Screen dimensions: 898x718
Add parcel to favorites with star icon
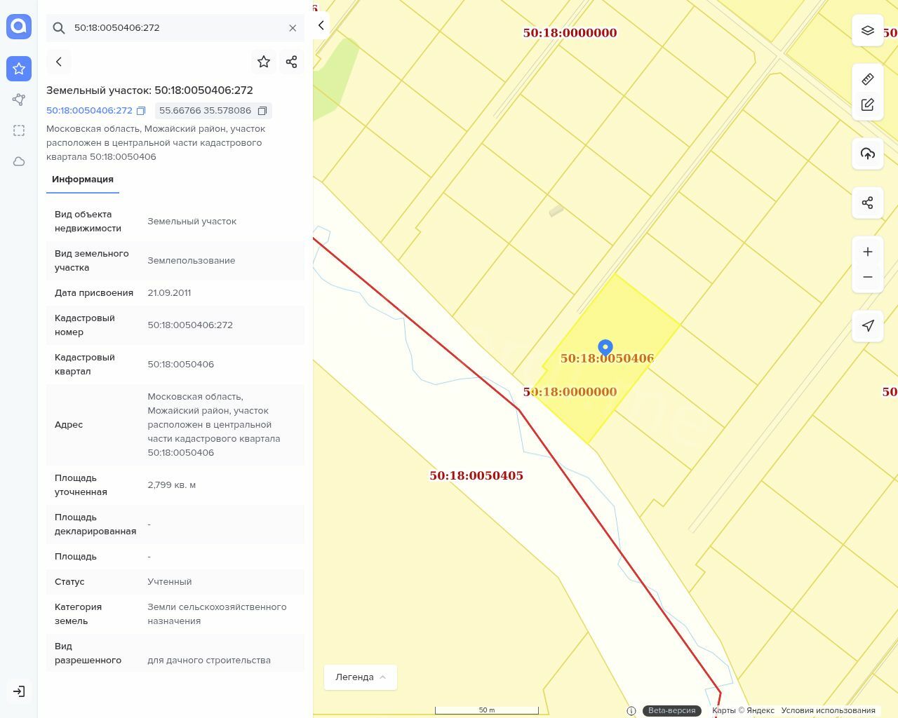coord(264,62)
